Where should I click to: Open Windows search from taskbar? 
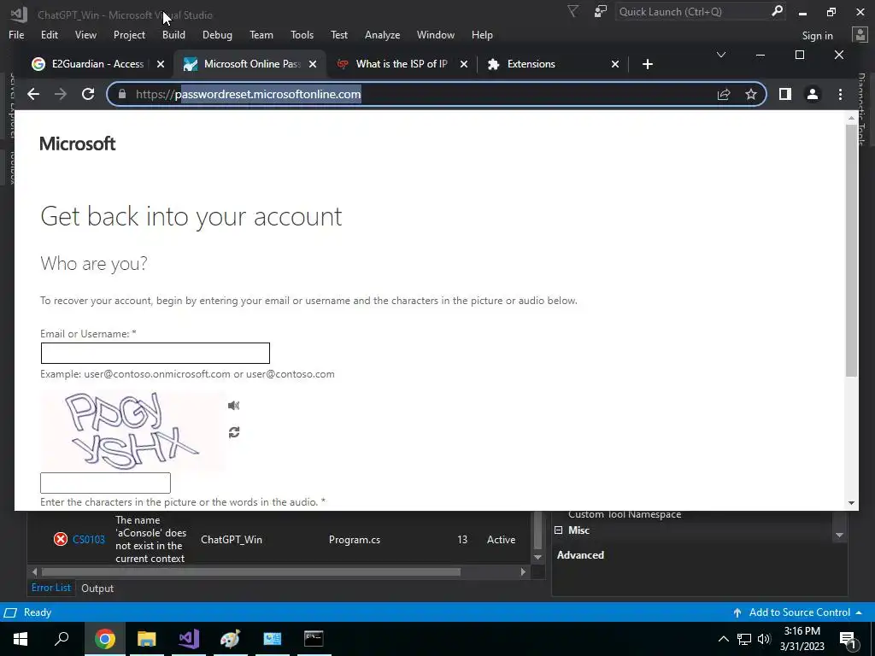[x=62, y=639]
